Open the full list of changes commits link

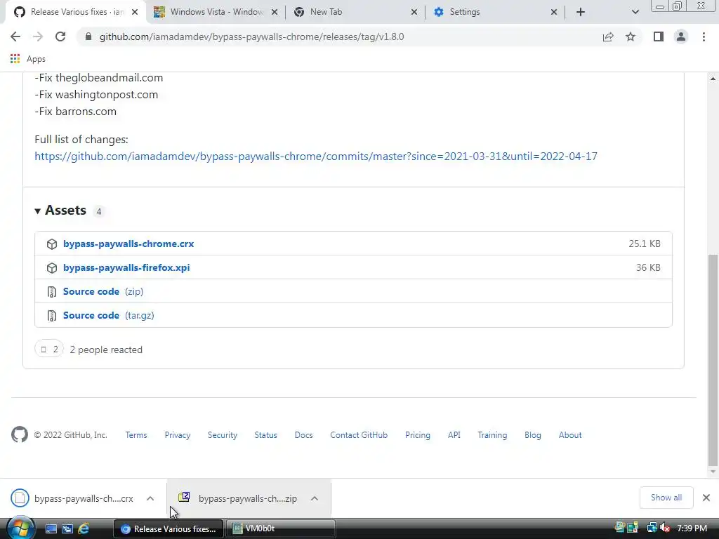[x=316, y=157]
